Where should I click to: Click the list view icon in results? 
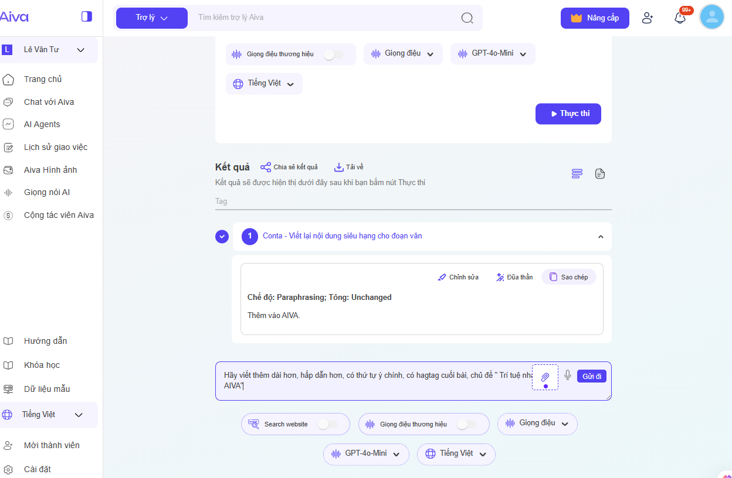[577, 174]
